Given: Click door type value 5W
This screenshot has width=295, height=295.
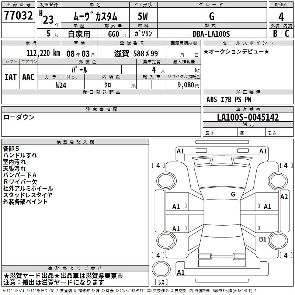Looking at the screenshot, I should pos(143,16).
